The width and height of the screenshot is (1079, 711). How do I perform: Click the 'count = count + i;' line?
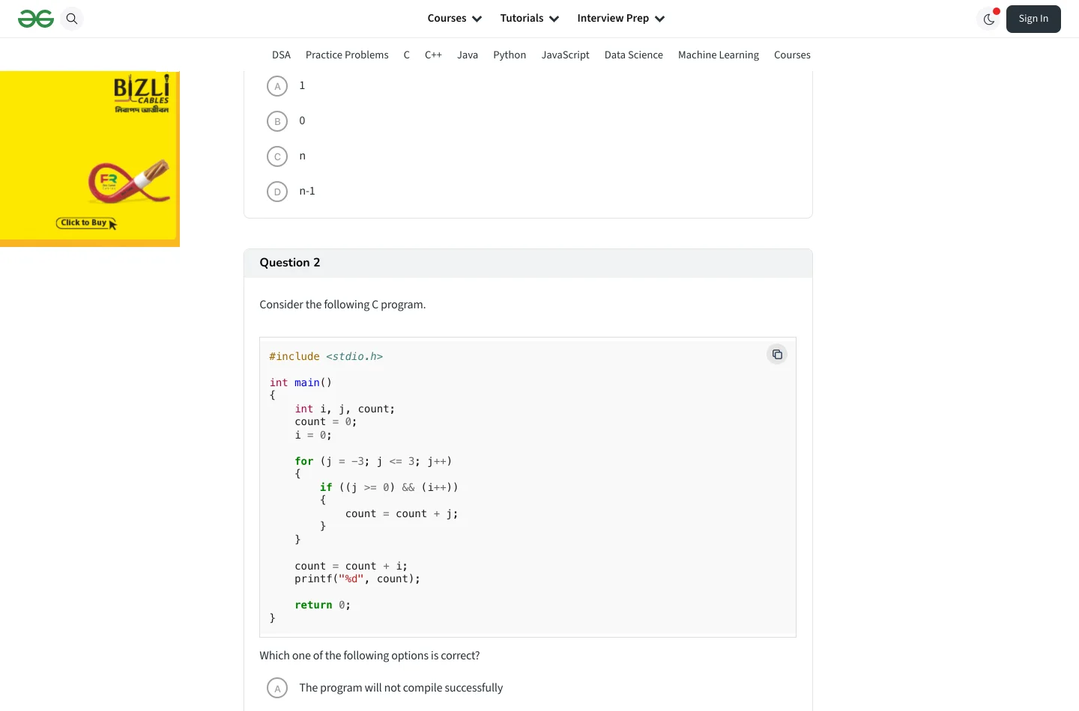click(351, 566)
